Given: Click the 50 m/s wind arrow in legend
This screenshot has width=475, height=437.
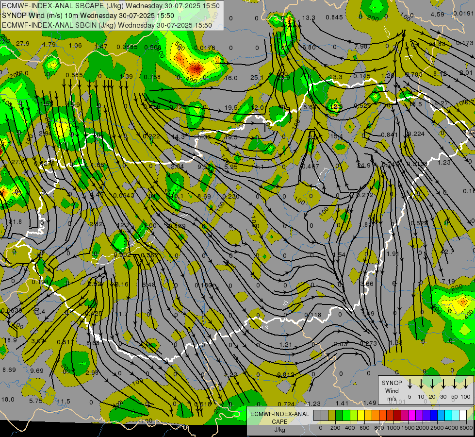Looking at the screenshot, I should click(455, 384).
